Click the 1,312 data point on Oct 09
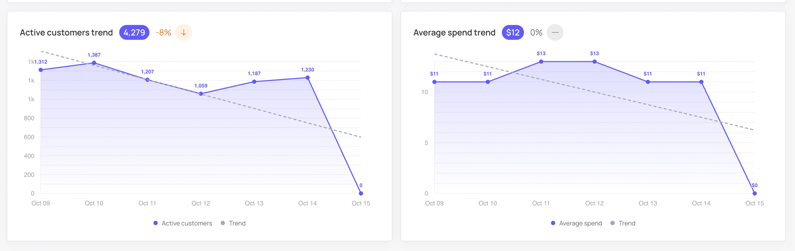This screenshot has width=795, height=251. click(41, 70)
